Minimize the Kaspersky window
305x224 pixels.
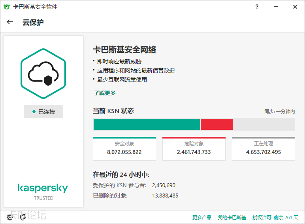[276, 7]
